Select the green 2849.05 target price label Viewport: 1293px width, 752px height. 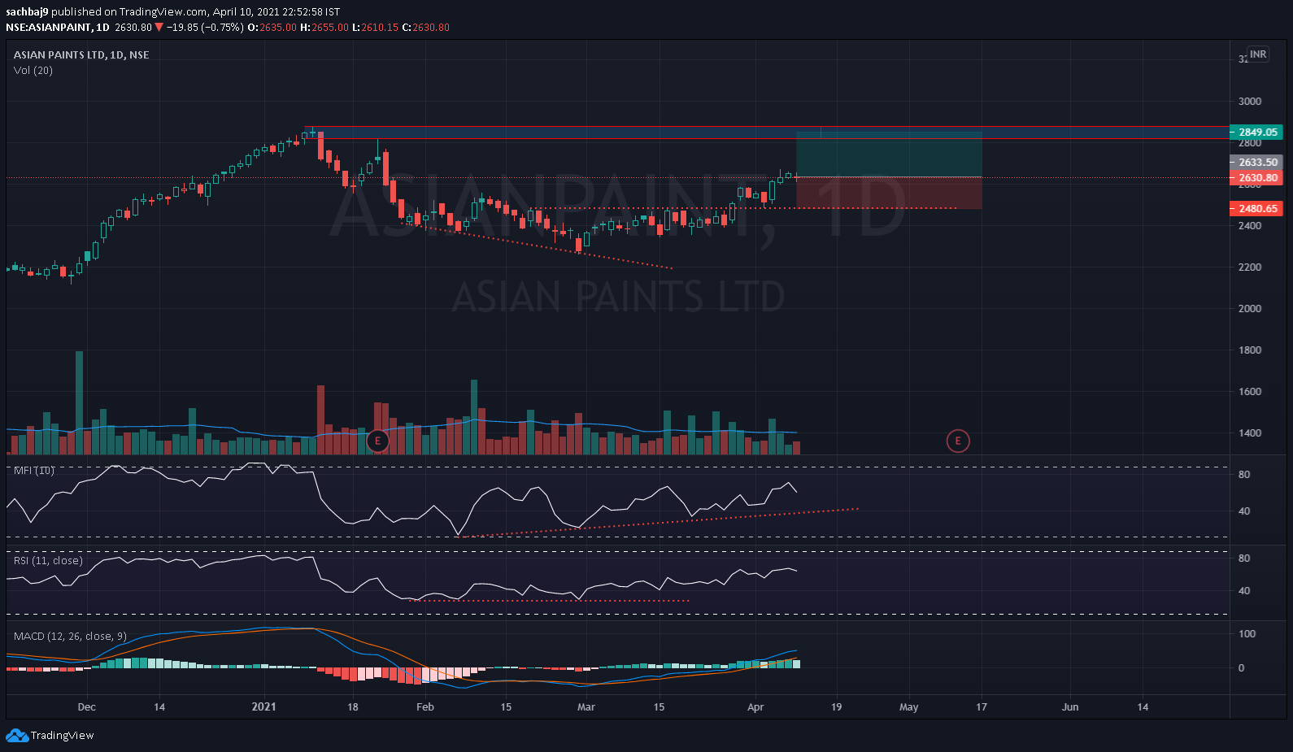pos(1256,132)
